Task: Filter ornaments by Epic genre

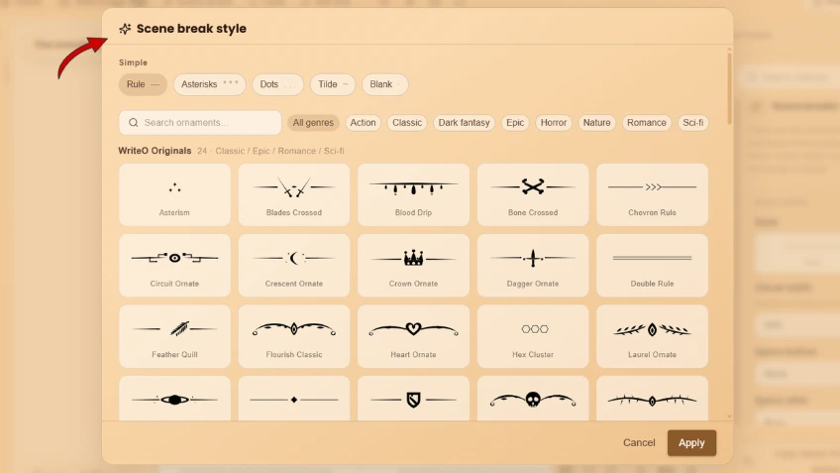Action: pos(515,123)
